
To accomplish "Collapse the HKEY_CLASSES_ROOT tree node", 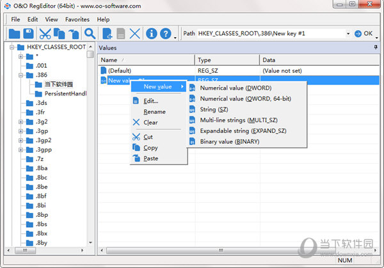I will click(12, 47).
